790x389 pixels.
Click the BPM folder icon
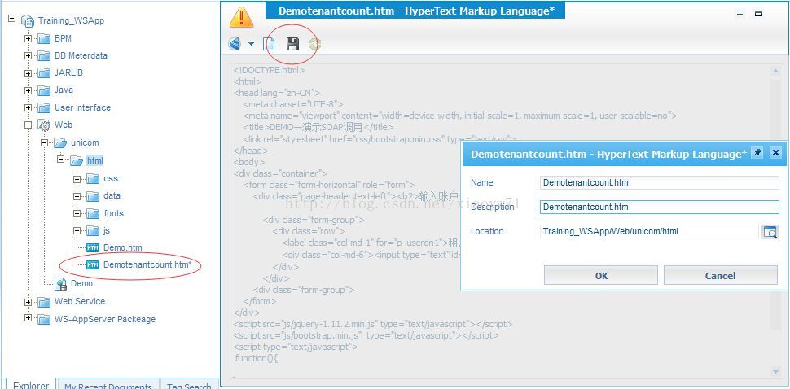44,39
